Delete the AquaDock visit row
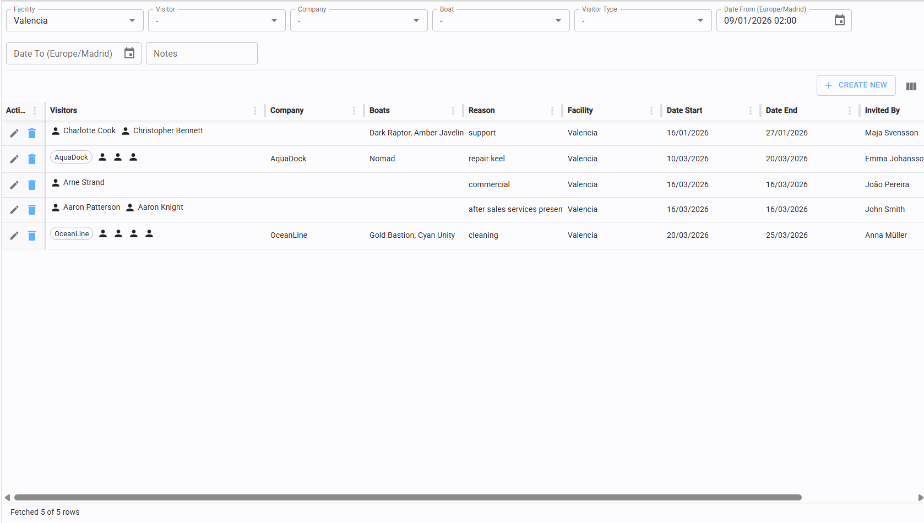This screenshot has width=924, height=523. pos(32,159)
